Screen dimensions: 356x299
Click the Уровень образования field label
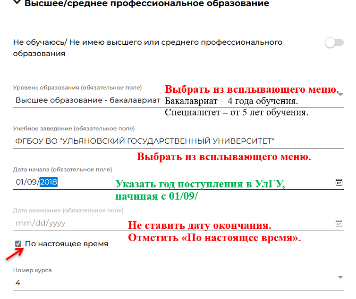tap(77, 88)
